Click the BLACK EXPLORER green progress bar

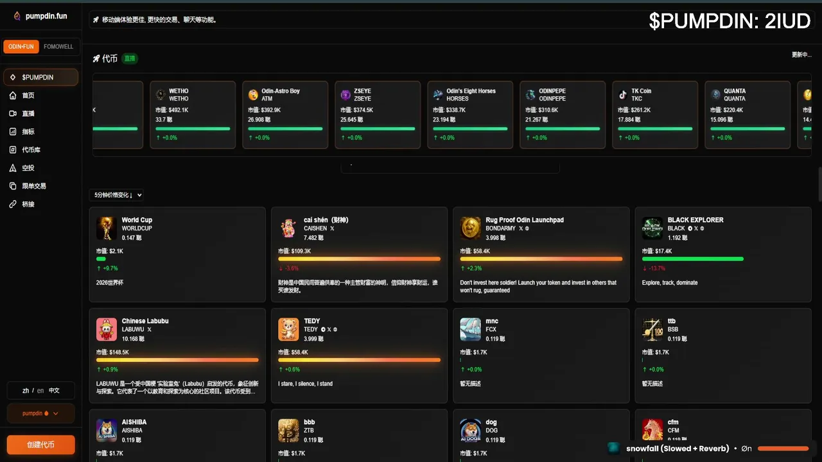coord(693,259)
